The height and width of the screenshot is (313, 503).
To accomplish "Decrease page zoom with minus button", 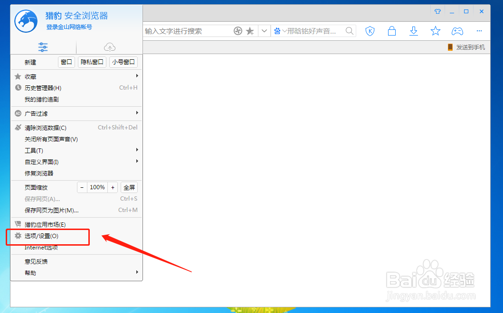I will (82, 187).
